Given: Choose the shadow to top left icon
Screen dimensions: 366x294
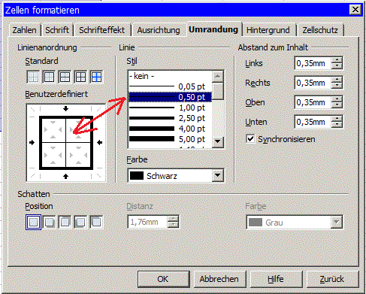Looking at the screenshot, I should coord(96,222).
